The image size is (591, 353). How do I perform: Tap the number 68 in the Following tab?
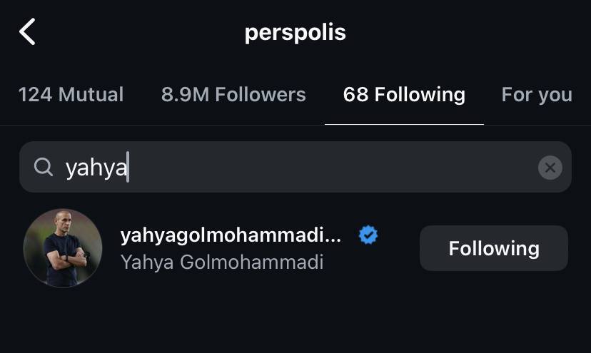[355, 95]
